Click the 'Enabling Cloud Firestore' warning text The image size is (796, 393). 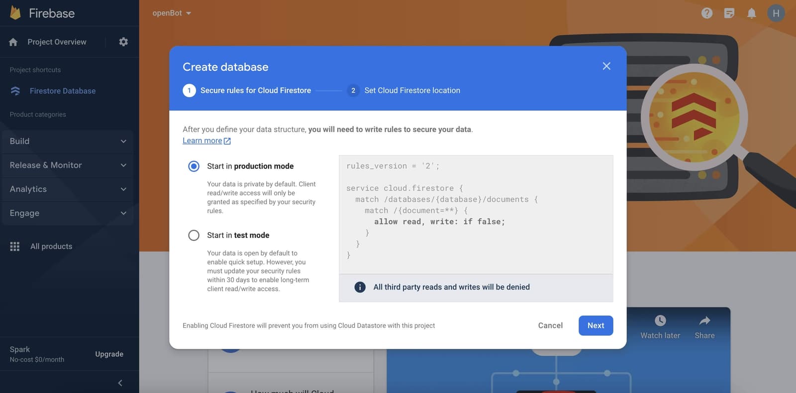(308, 326)
